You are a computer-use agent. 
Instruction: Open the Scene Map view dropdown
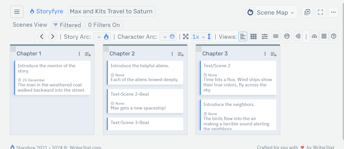click(x=270, y=12)
